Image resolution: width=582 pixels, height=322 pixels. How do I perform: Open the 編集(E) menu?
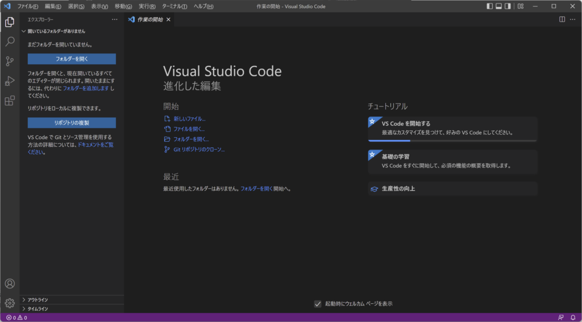[x=53, y=6]
